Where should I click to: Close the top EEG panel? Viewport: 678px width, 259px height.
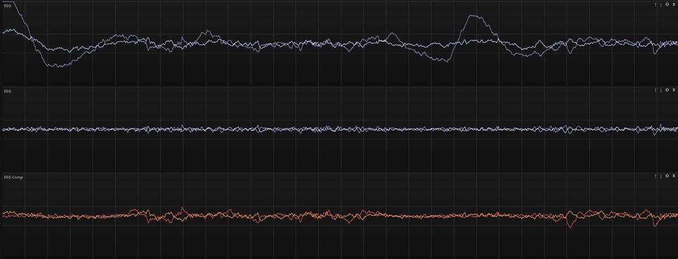click(x=673, y=4)
